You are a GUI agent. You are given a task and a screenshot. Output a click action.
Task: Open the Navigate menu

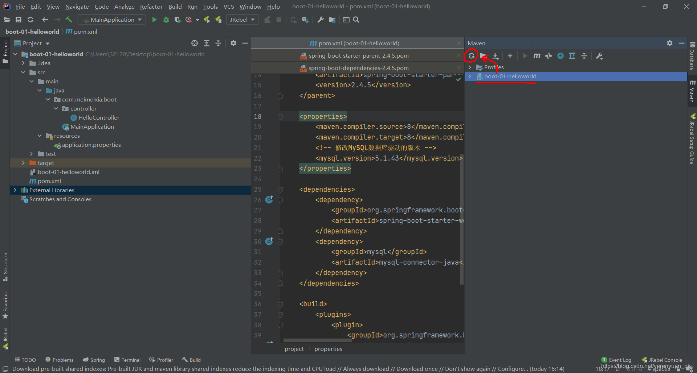click(x=77, y=7)
